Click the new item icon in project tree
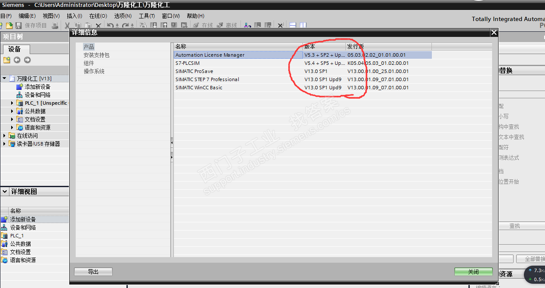 7,60
